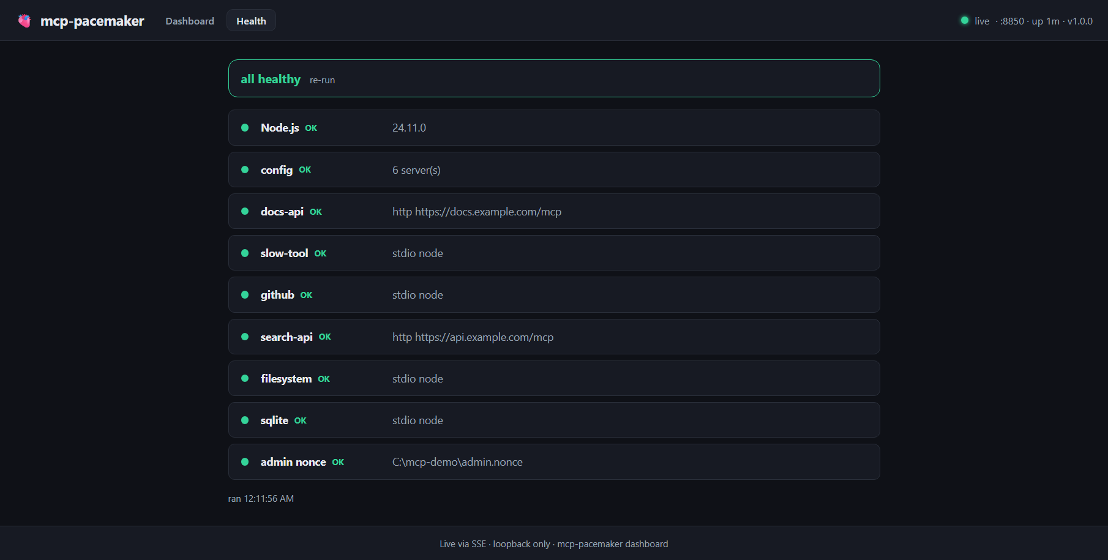
Task: Click the OK badge next to sqlite
Action: tap(301, 420)
